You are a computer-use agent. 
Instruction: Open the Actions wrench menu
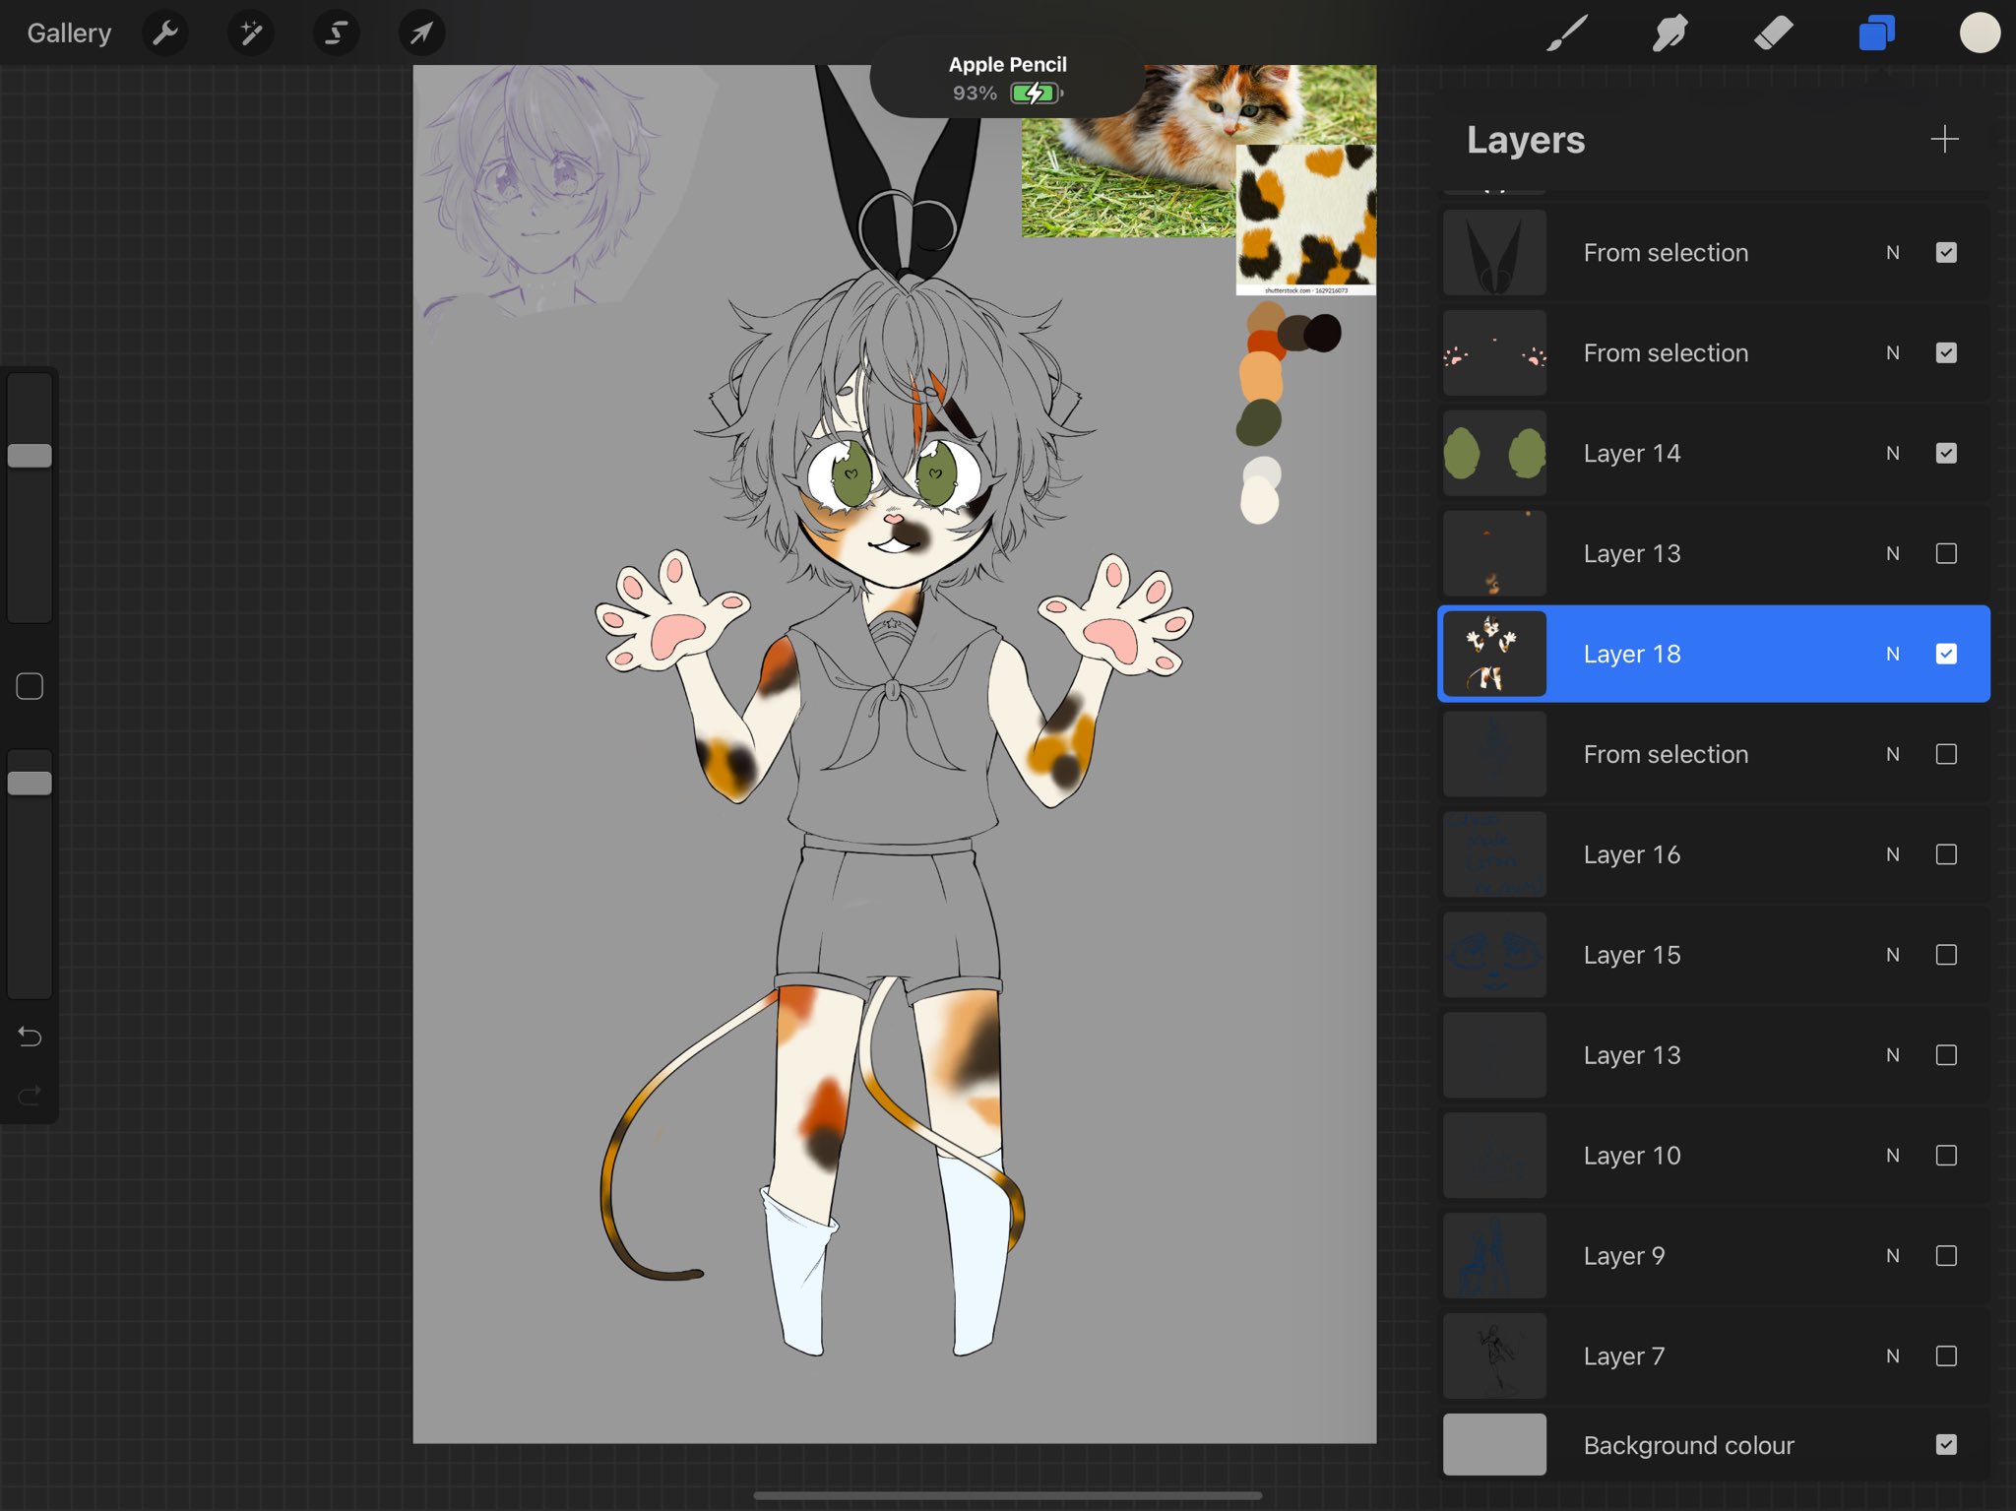(x=165, y=32)
